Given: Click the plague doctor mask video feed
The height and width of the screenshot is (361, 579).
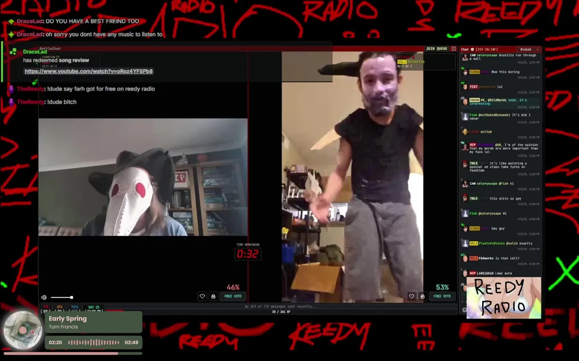Looking at the screenshot, I should point(143,177).
